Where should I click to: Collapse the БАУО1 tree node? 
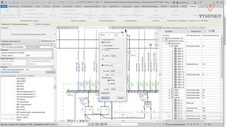tap(169, 98)
